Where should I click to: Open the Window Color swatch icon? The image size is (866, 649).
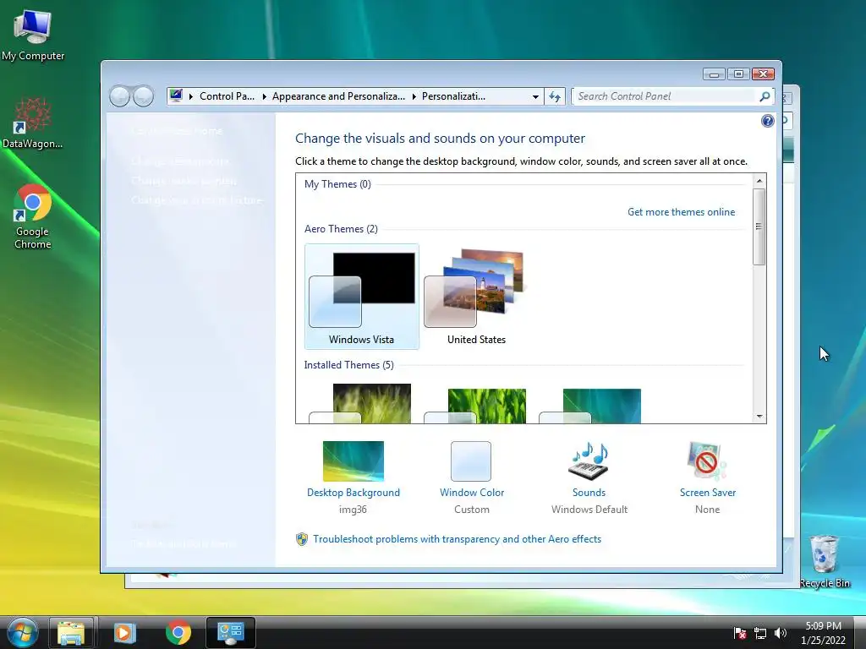pyautogui.click(x=470, y=461)
